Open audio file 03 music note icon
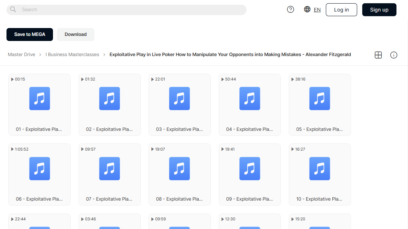 pos(179,99)
